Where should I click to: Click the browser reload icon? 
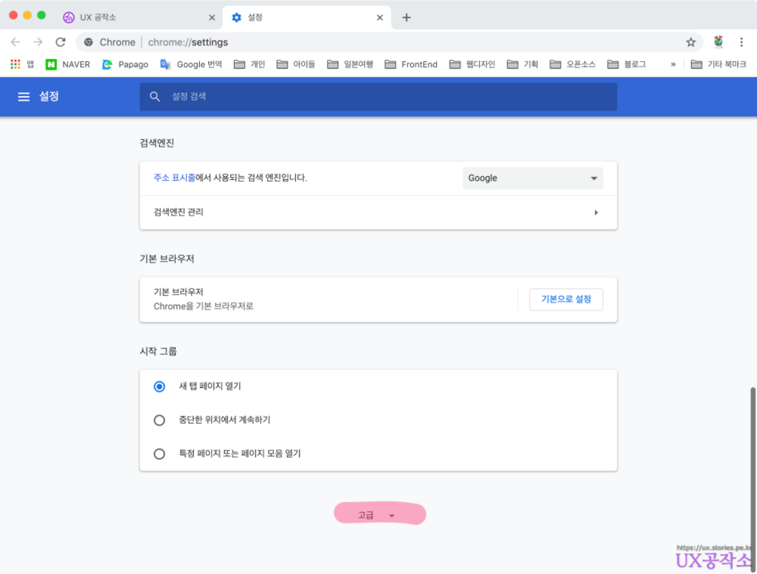point(60,42)
